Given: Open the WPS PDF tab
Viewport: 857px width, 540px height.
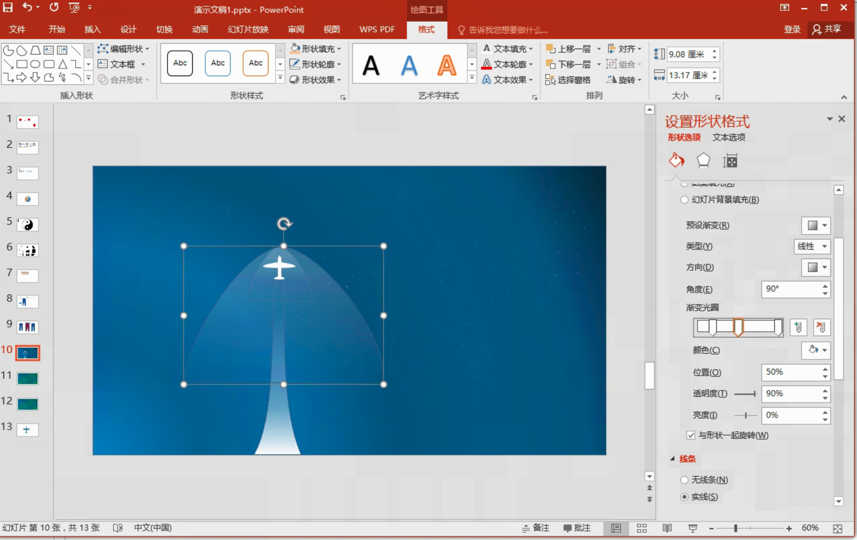Looking at the screenshot, I should click(377, 29).
